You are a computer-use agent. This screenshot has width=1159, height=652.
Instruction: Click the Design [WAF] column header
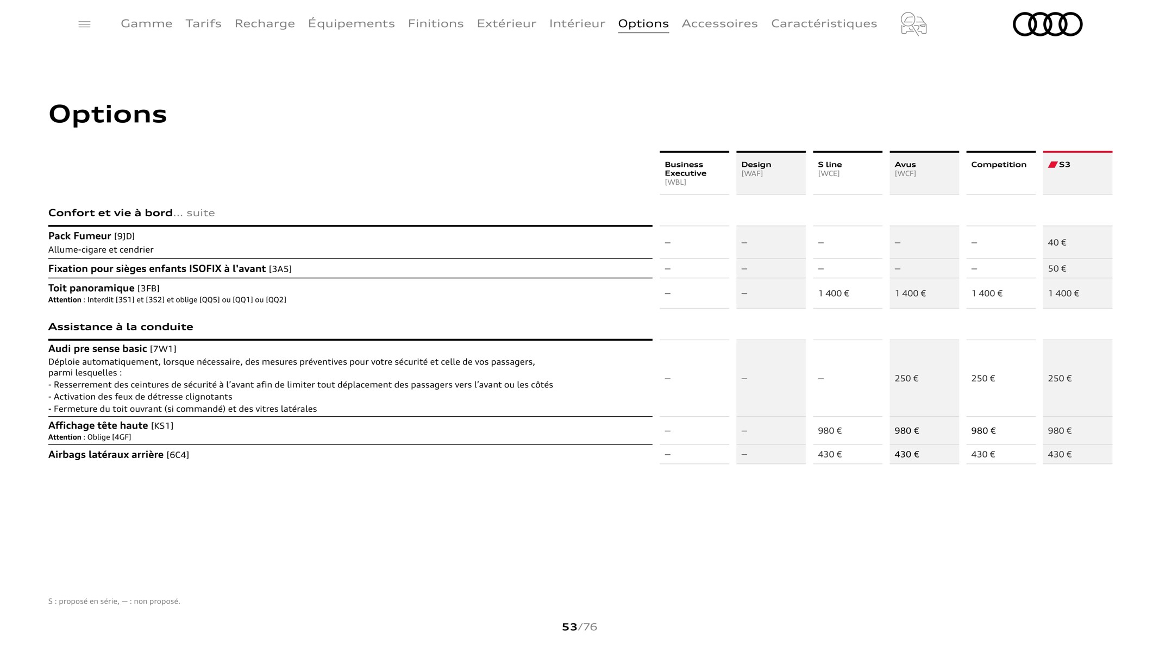pyautogui.click(x=771, y=173)
